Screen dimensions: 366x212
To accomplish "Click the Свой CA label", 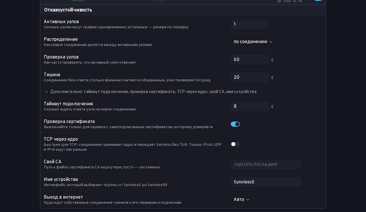I will 53,162.
